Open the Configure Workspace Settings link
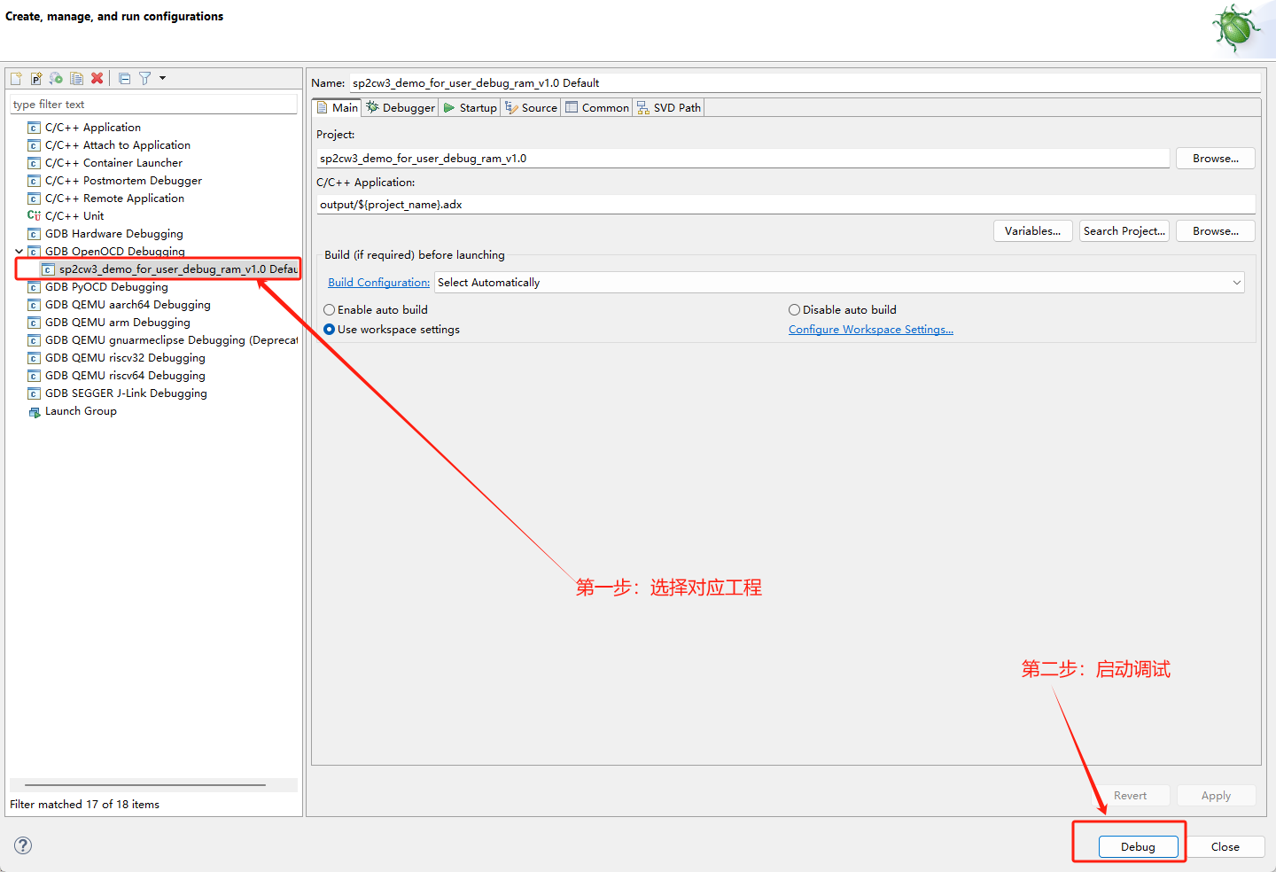Image resolution: width=1276 pixels, height=872 pixels. [870, 330]
